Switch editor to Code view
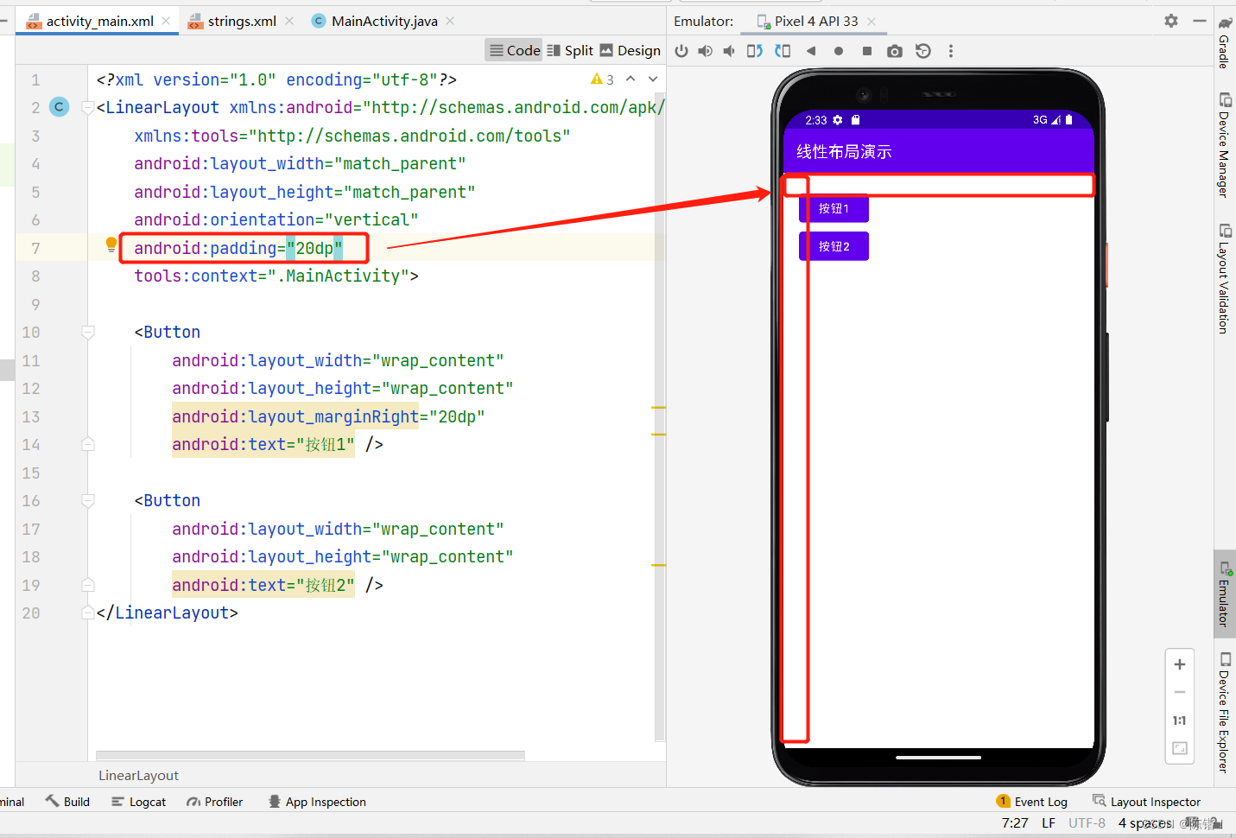This screenshot has width=1236, height=838. pos(514,50)
